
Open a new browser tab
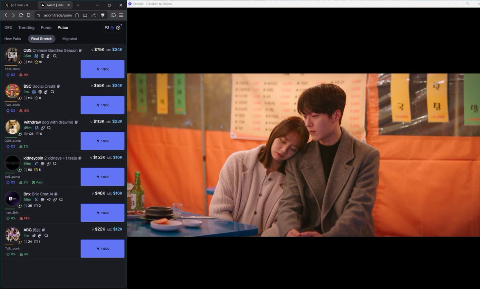click(x=78, y=5)
